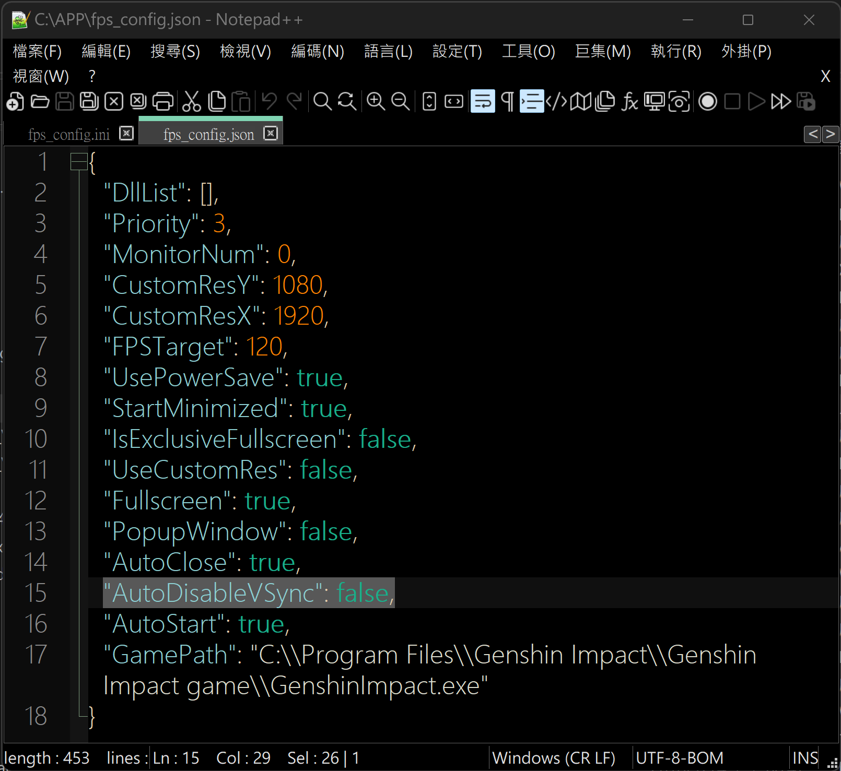Click the camera-shaped toolbar icon
The height and width of the screenshot is (771, 841).
point(679,101)
